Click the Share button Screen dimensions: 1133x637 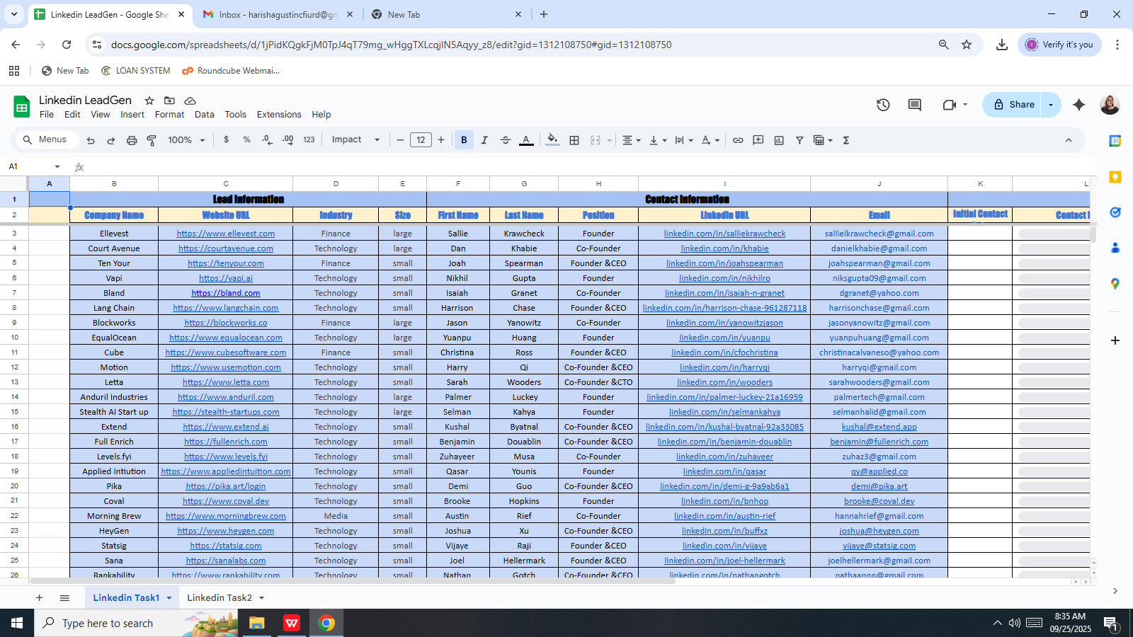pos(1013,105)
